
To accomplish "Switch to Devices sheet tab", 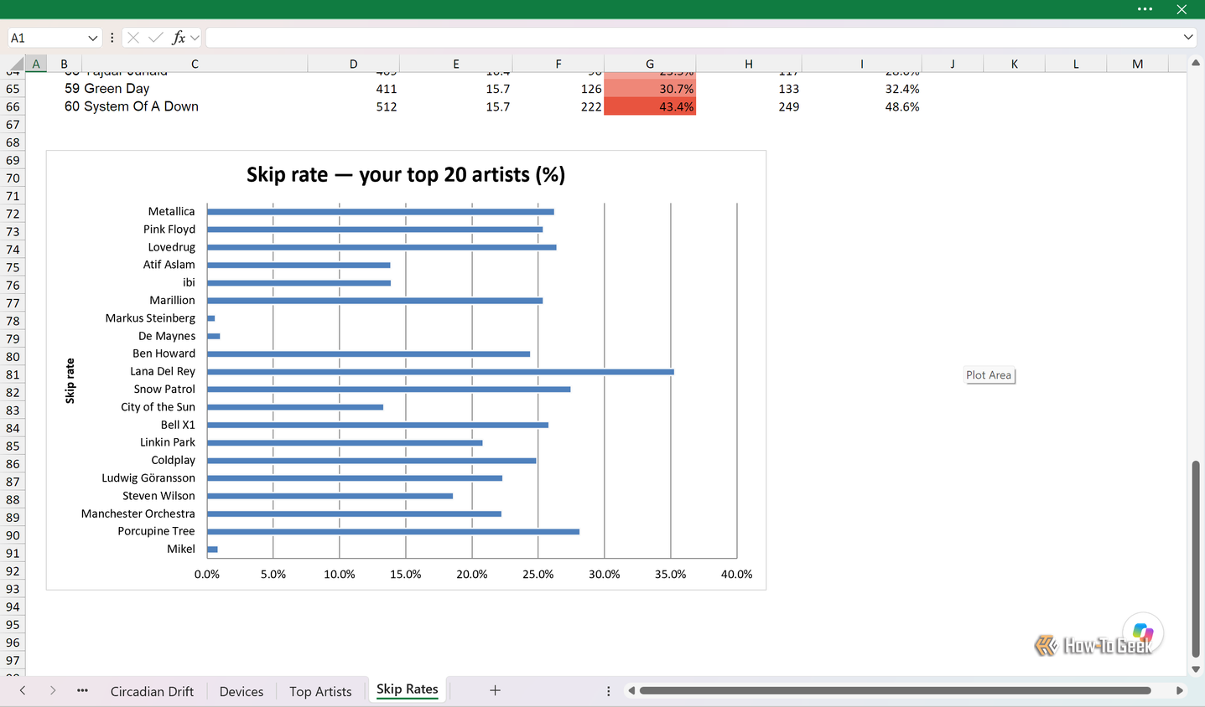I will [242, 691].
